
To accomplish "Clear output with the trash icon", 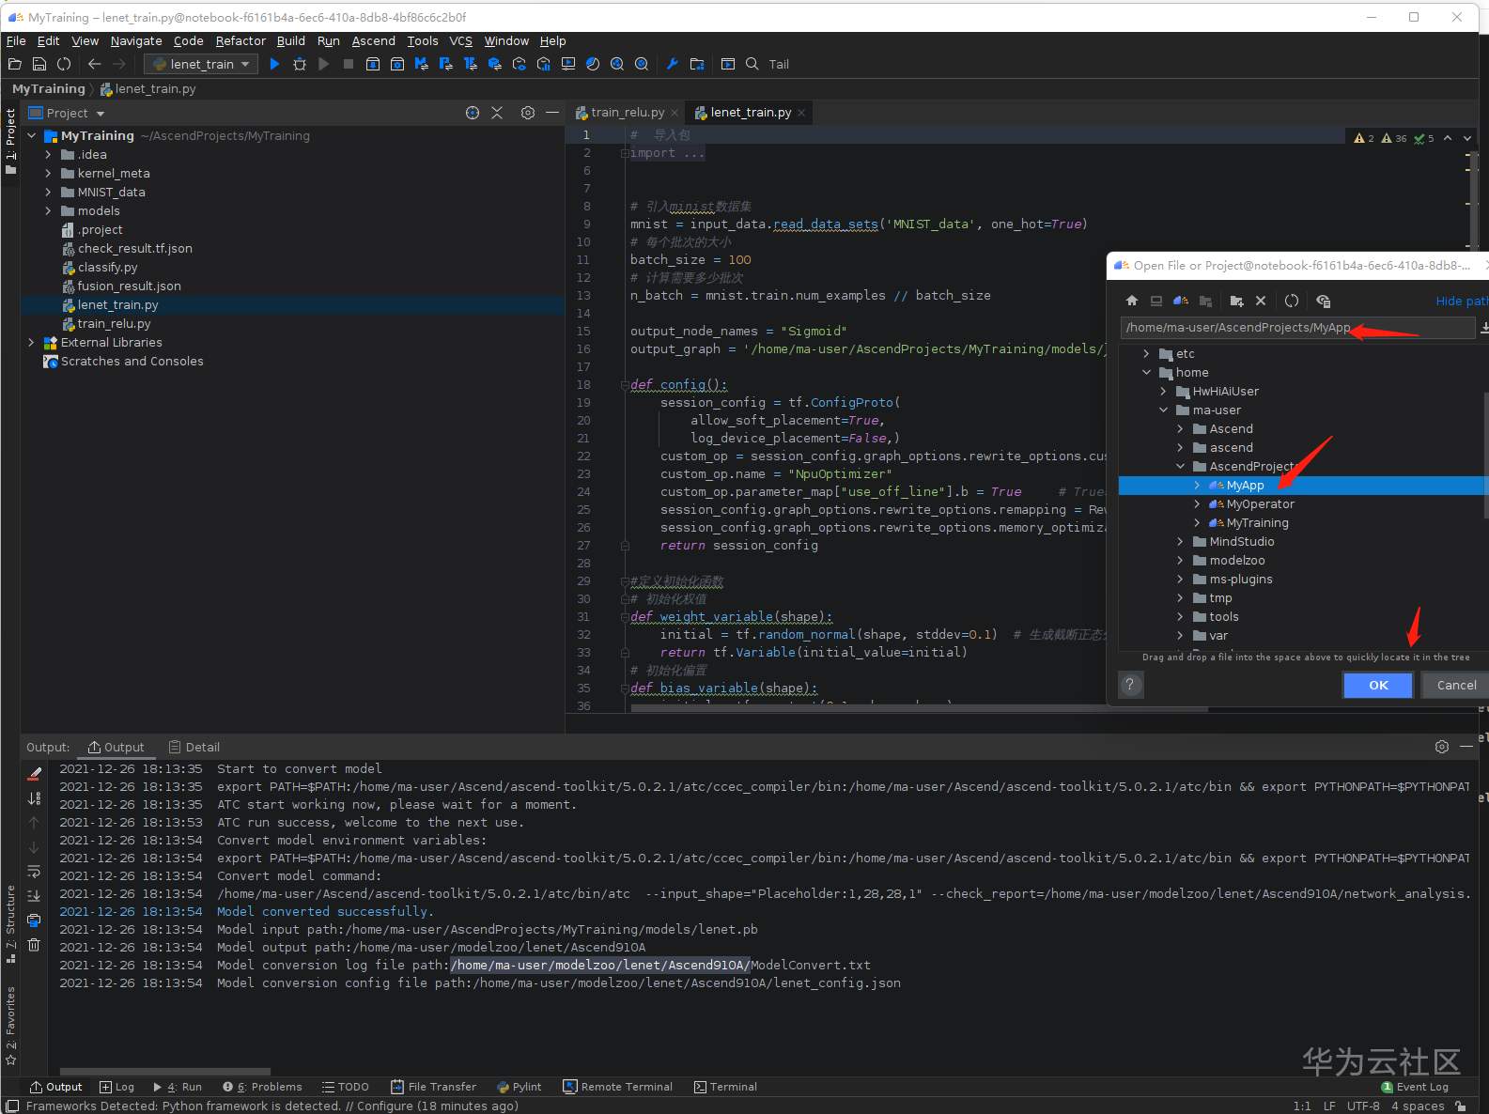I will click(x=34, y=945).
